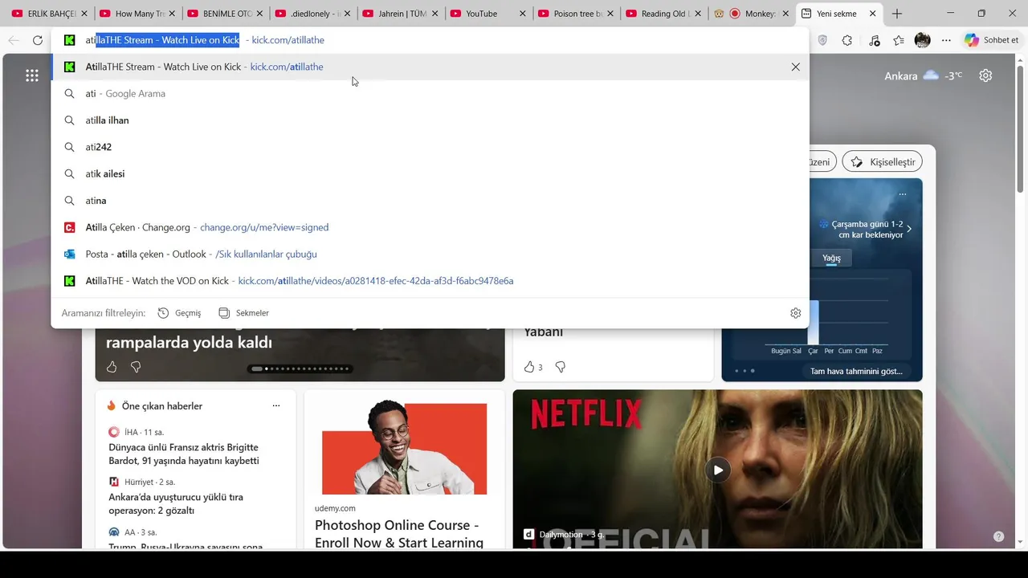Open Tam hava tahminini göster link
1028x578 pixels.
pos(856,371)
